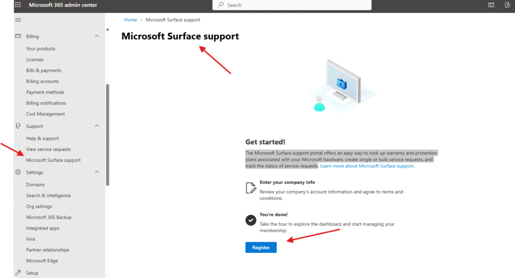The image size is (515, 278).
Task: Go to Org settings
Action: (39, 207)
